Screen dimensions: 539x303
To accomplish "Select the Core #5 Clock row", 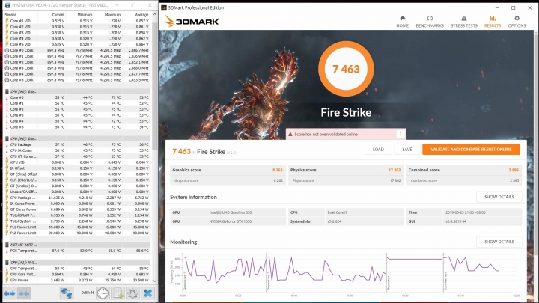I will pos(77,80).
